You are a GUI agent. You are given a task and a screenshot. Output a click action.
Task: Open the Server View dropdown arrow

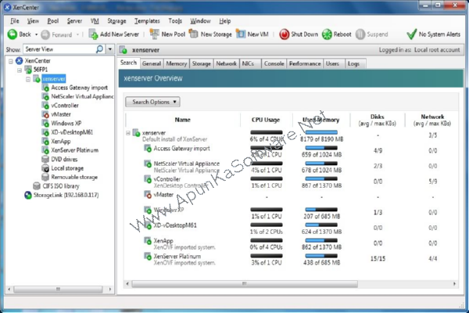tap(110, 49)
